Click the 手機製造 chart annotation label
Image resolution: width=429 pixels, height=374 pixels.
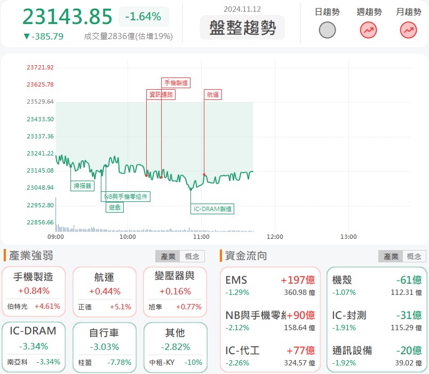176,83
